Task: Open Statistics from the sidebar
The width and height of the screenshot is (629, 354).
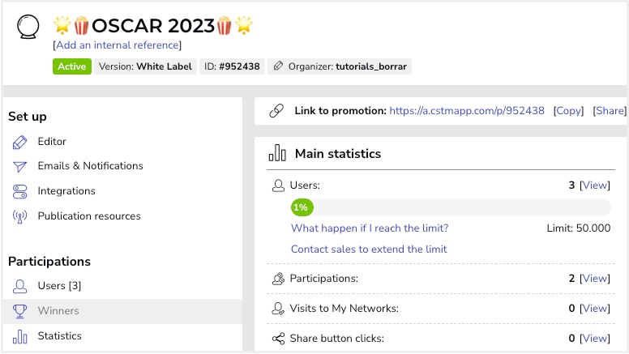Action: [59, 336]
